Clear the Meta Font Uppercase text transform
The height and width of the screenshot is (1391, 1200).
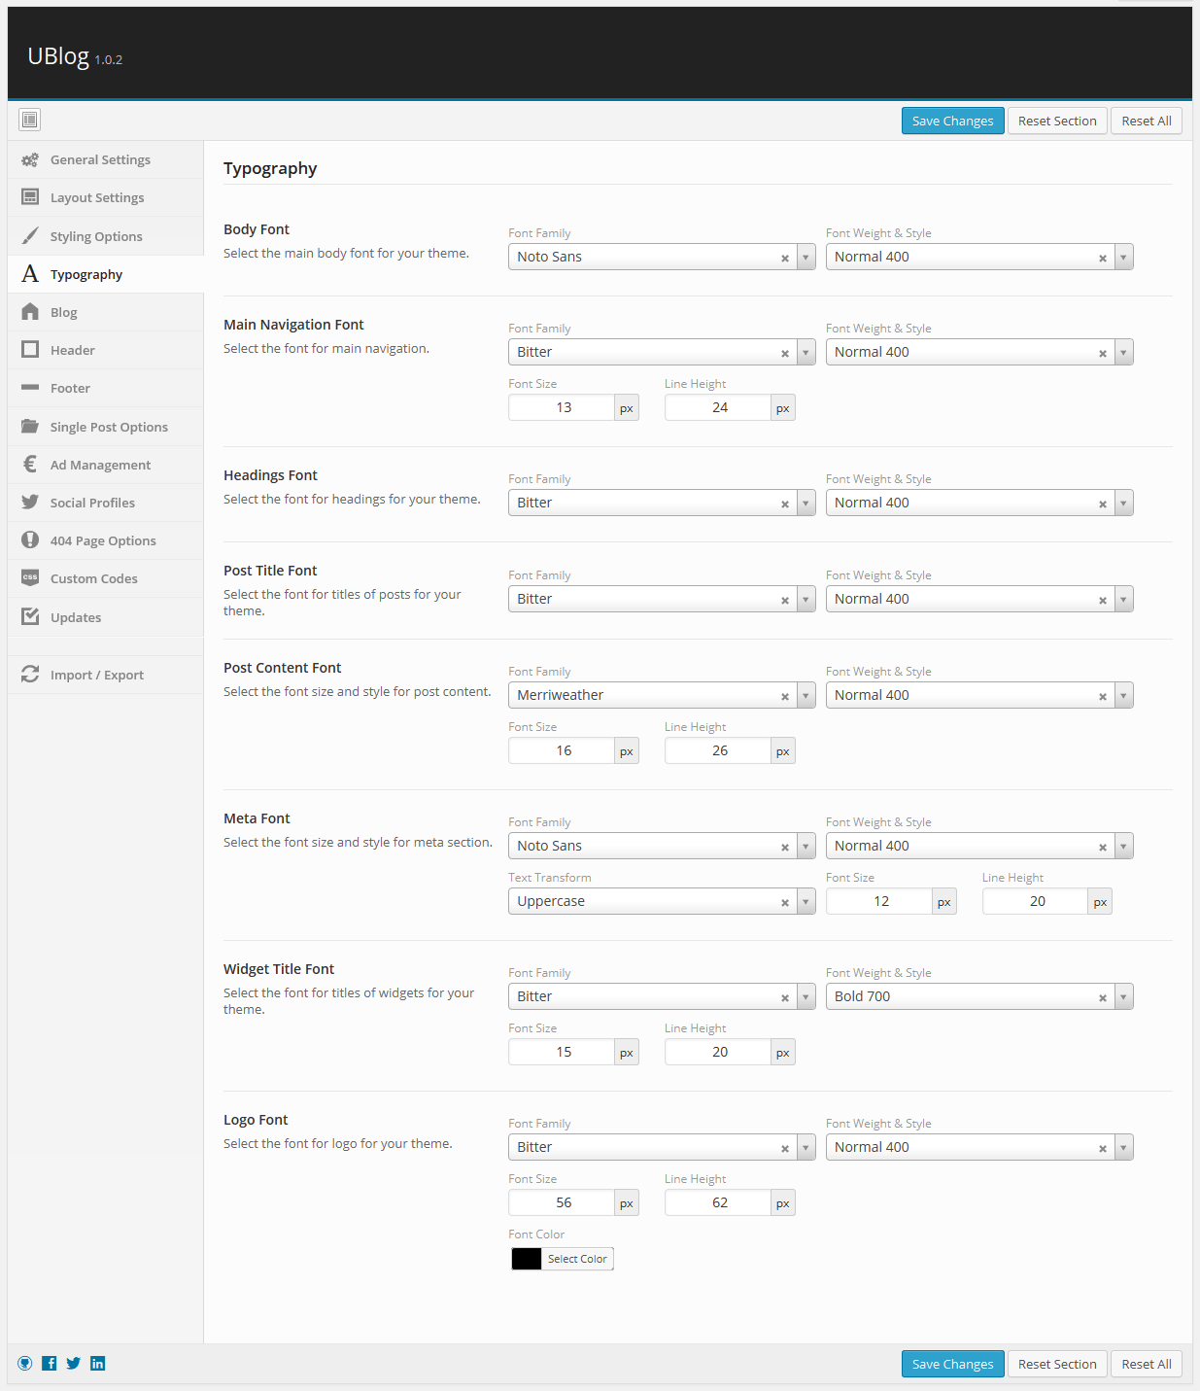[785, 902]
